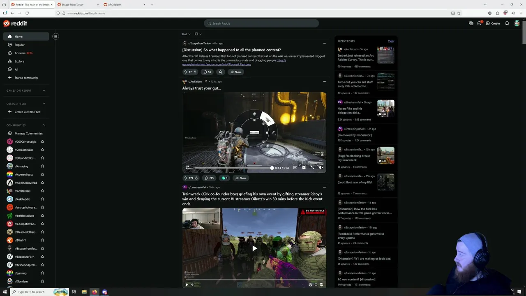526x296 pixels.
Task: View the award on the ArcRaiders post
Action: tap(224, 178)
